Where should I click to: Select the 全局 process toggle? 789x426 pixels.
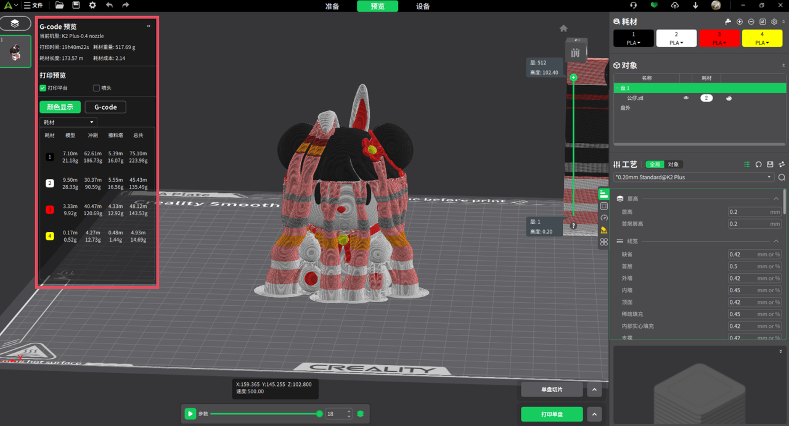[x=654, y=165]
